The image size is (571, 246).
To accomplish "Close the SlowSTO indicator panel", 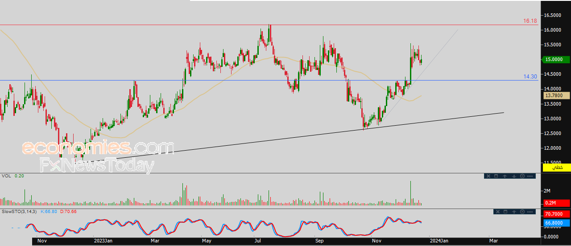I will 497,212.
